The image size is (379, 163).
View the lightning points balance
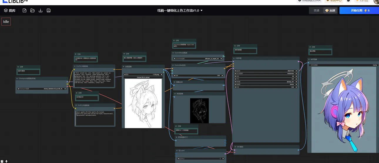coord(362,1)
